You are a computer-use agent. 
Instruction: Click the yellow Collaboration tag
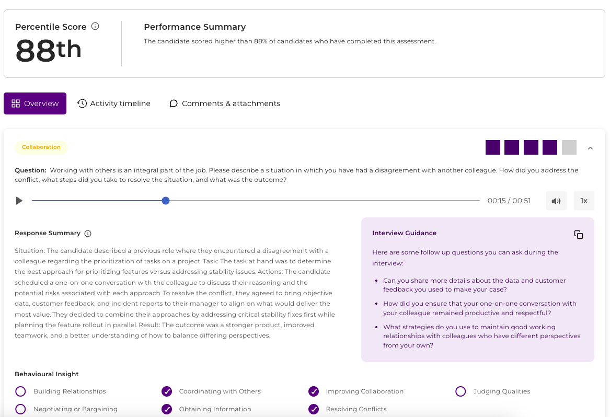[41, 147]
